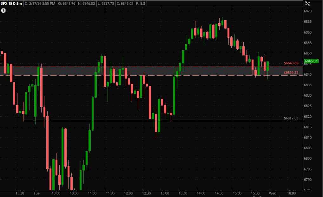Click 6830 on the price axis
The height and width of the screenshot is (197, 323).
tap(308, 95)
